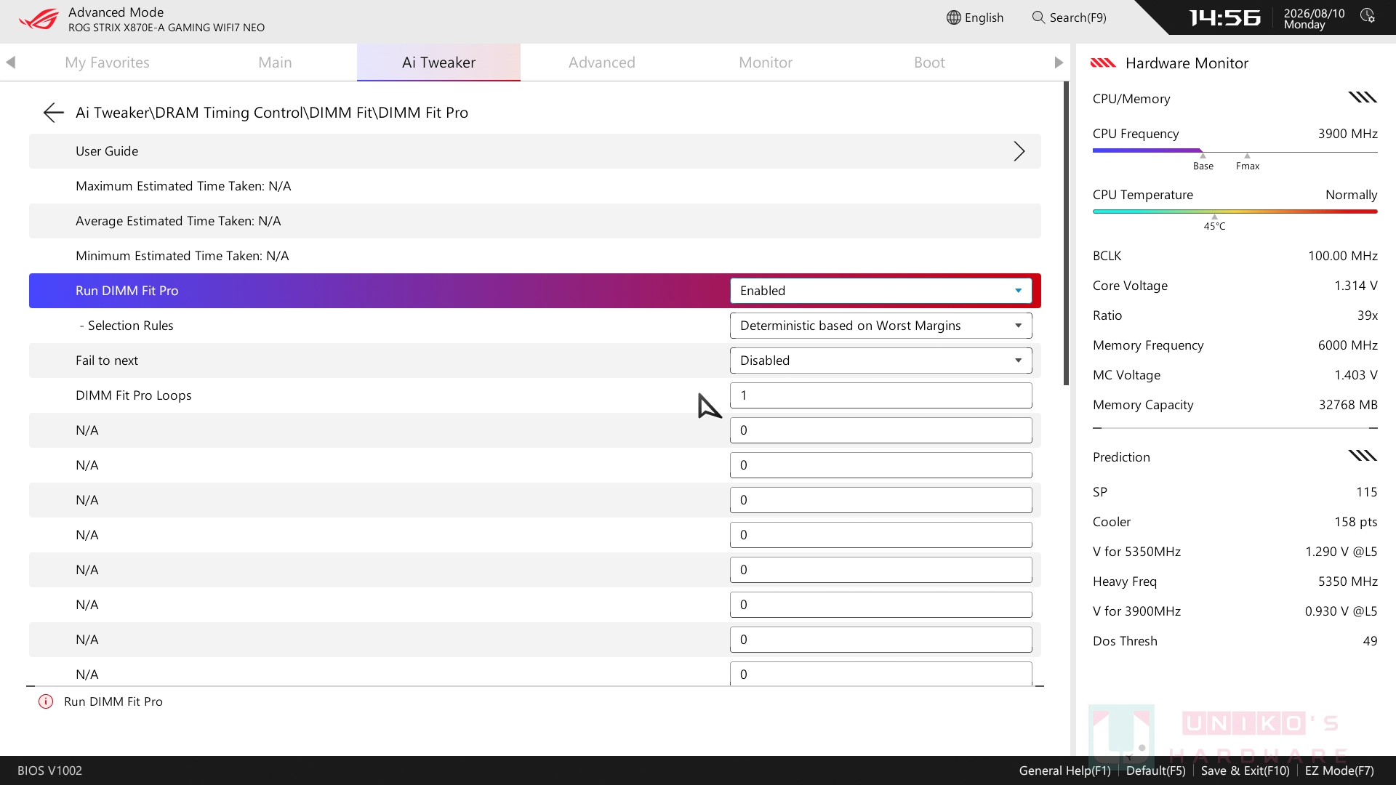Open the Run DIMM Fit Pro dropdown
This screenshot has height=785, width=1396.
[x=880, y=291]
